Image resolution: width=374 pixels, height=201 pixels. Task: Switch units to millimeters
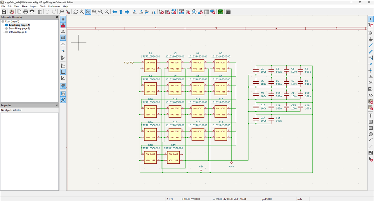[x=63, y=44]
